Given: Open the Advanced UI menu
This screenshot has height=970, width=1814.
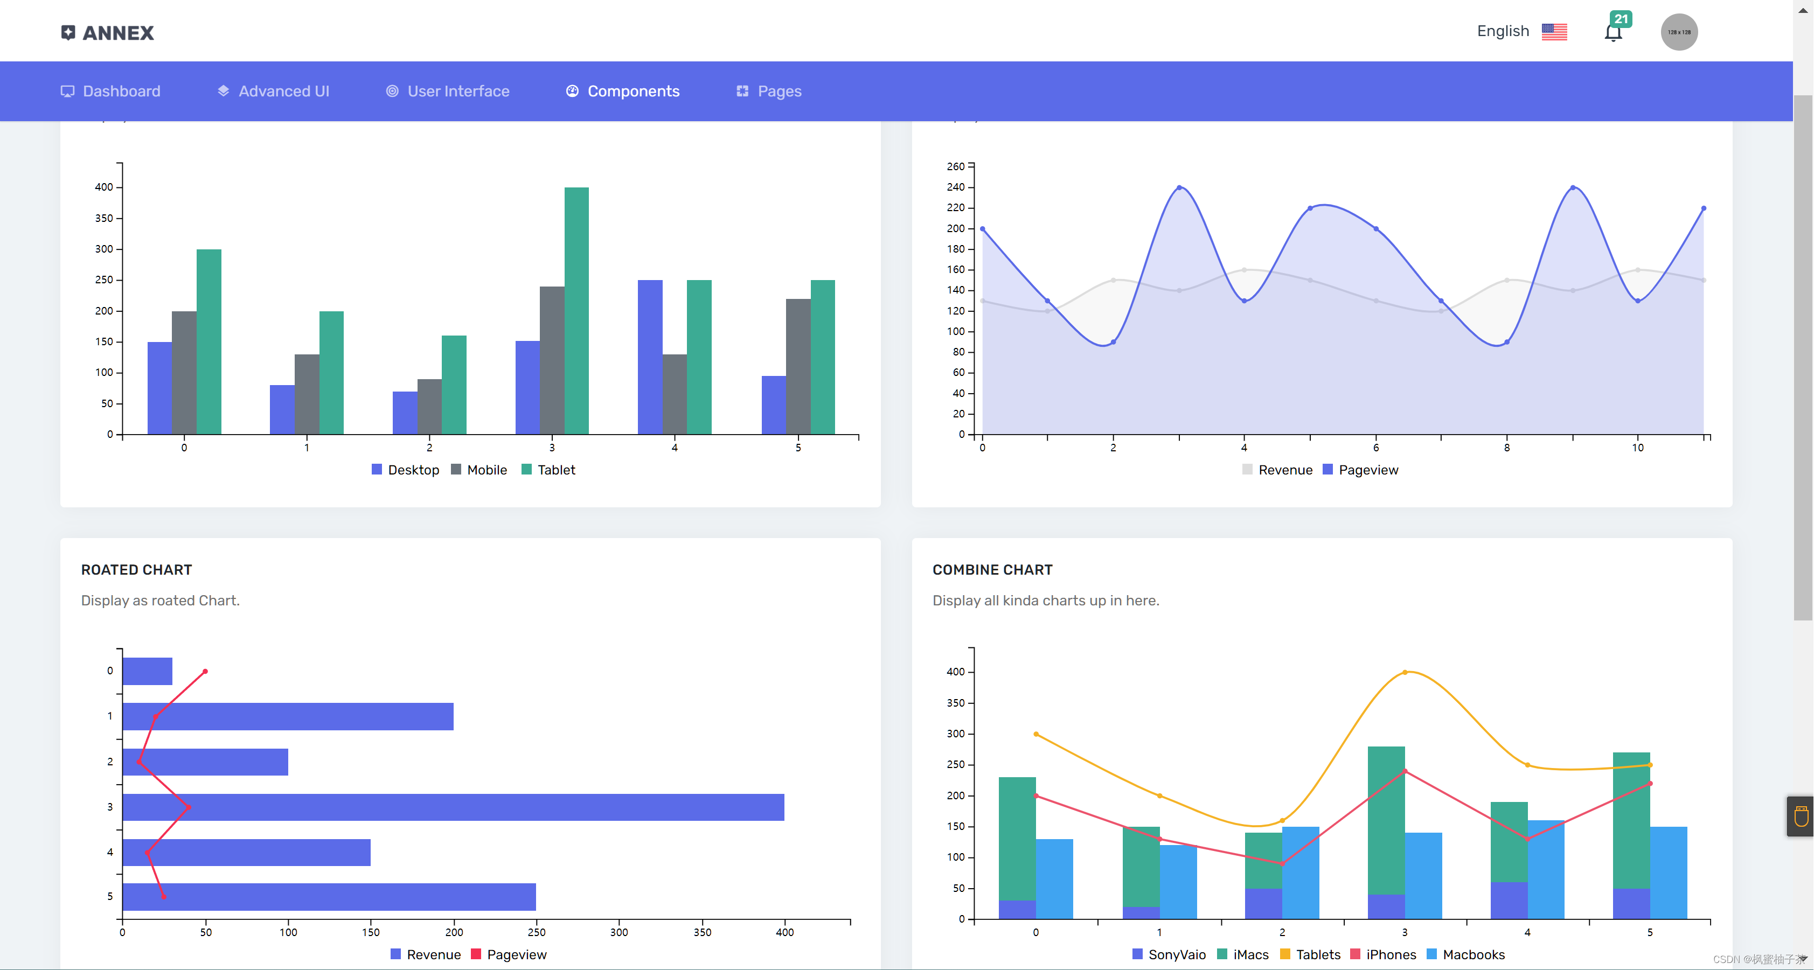Looking at the screenshot, I should click(273, 91).
